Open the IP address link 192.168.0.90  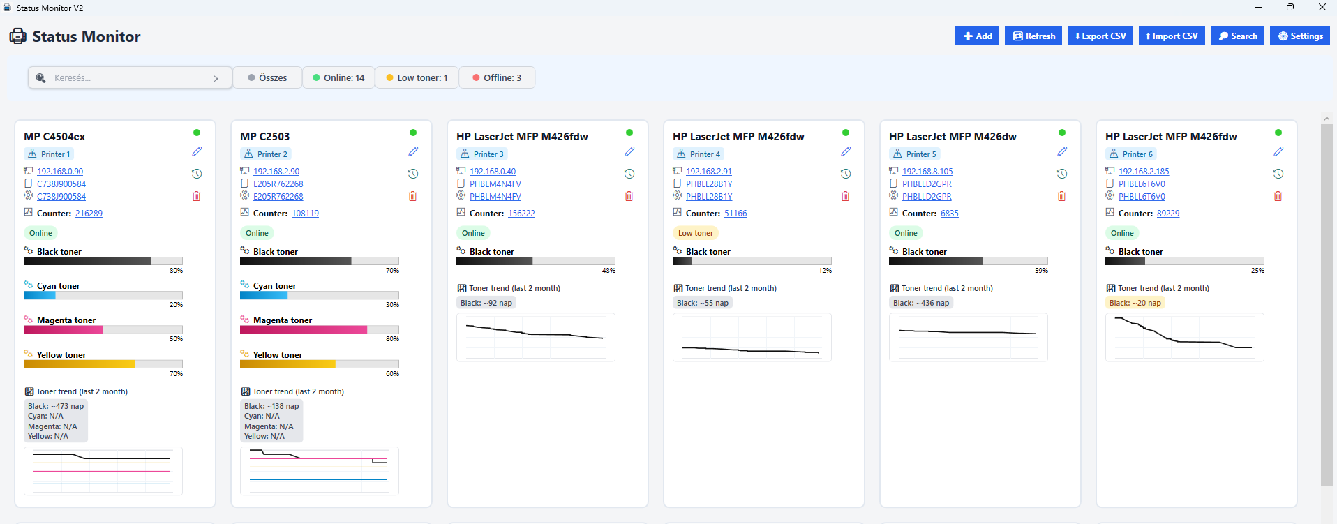60,172
